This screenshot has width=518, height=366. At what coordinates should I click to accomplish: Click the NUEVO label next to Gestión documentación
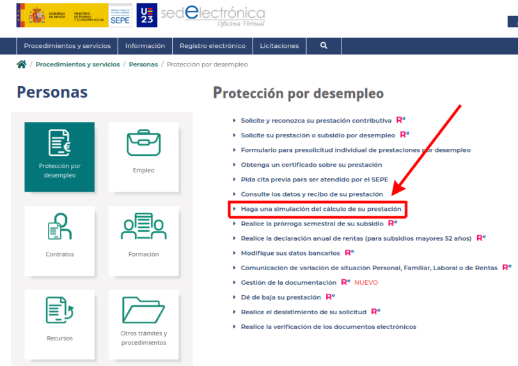point(366,282)
